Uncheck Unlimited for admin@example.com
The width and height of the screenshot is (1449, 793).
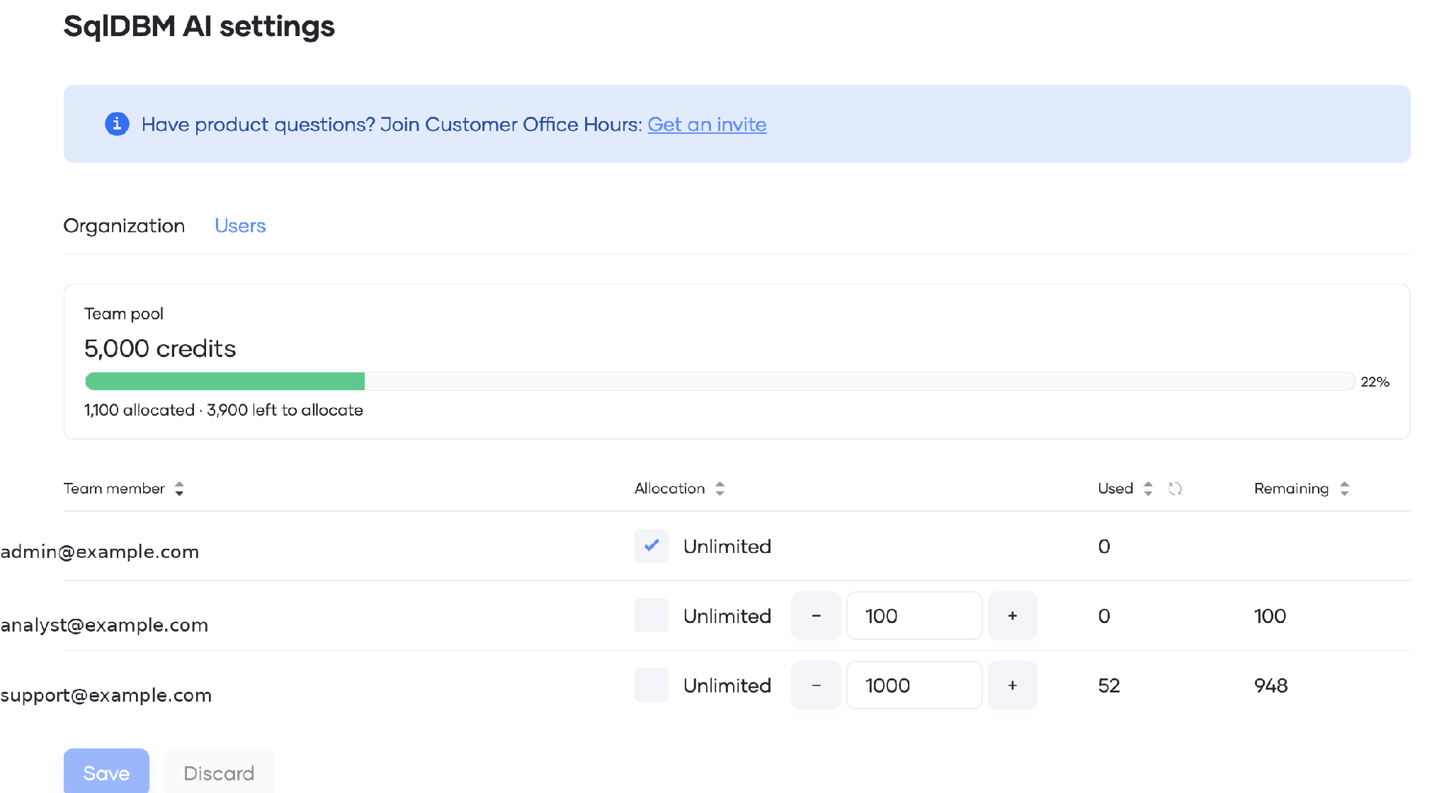652,546
